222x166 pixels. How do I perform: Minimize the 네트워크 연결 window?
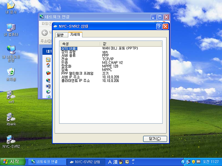153,17
